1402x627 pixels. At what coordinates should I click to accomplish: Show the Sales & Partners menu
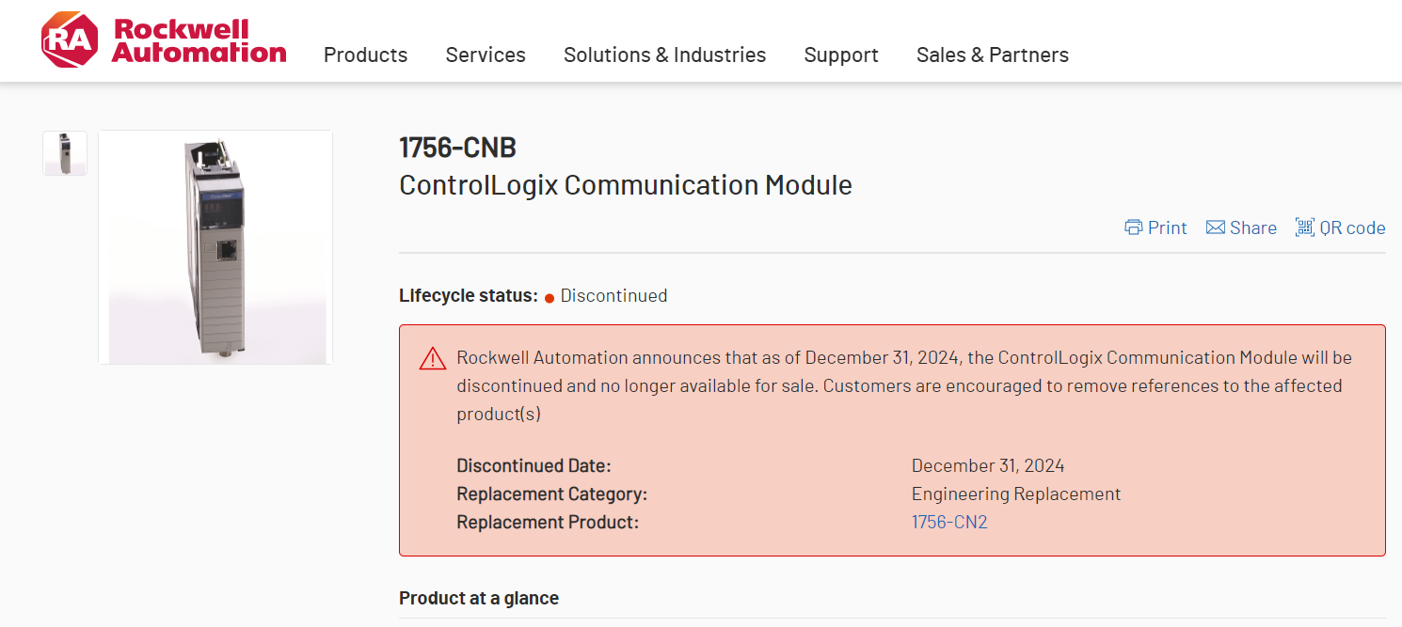tap(992, 55)
